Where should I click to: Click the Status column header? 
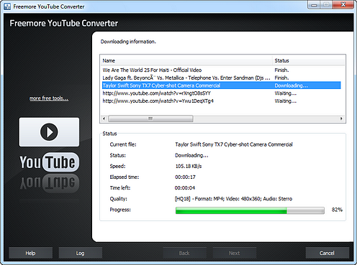point(309,60)
